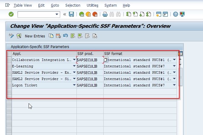Open the System menu

(111, 5)
